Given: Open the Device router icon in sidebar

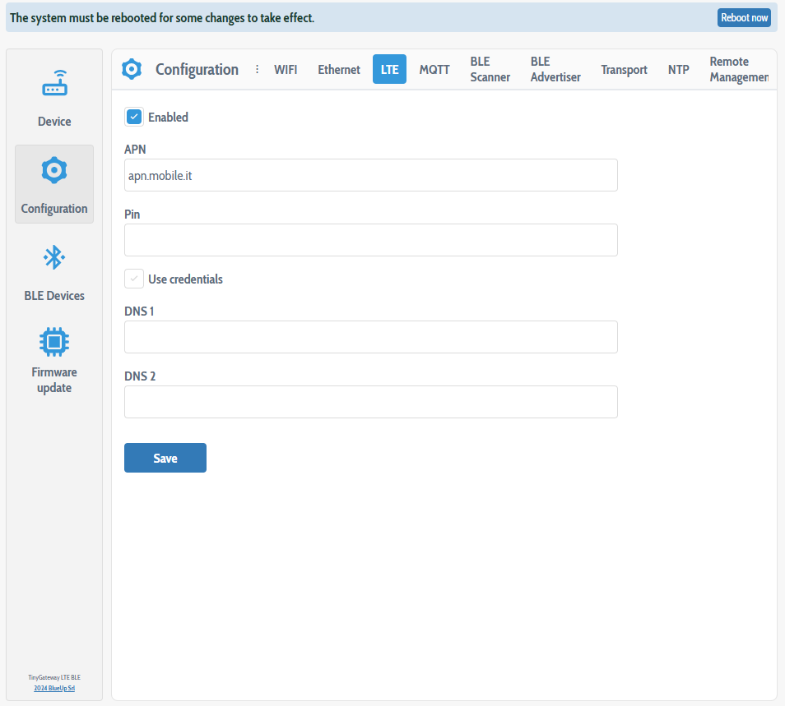Looking at the screenshot, I should tap(54, 84).
